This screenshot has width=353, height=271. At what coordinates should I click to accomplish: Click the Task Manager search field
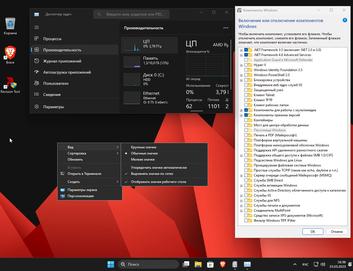click(131, 14)
